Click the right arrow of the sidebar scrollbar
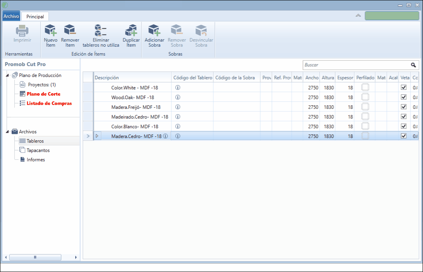Screen dimensions: 423x272 click(x=76, y=257)
